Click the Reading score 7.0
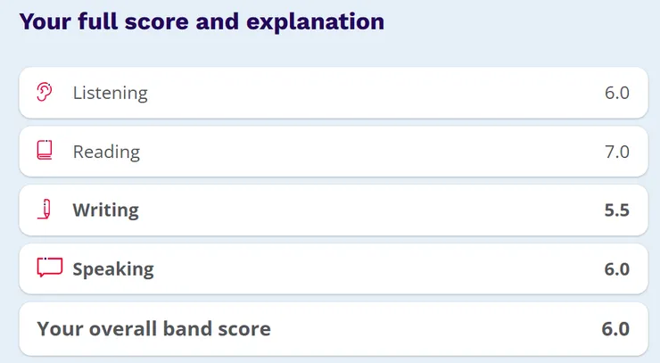Screen dimensions: 660x363 [616, 152]
